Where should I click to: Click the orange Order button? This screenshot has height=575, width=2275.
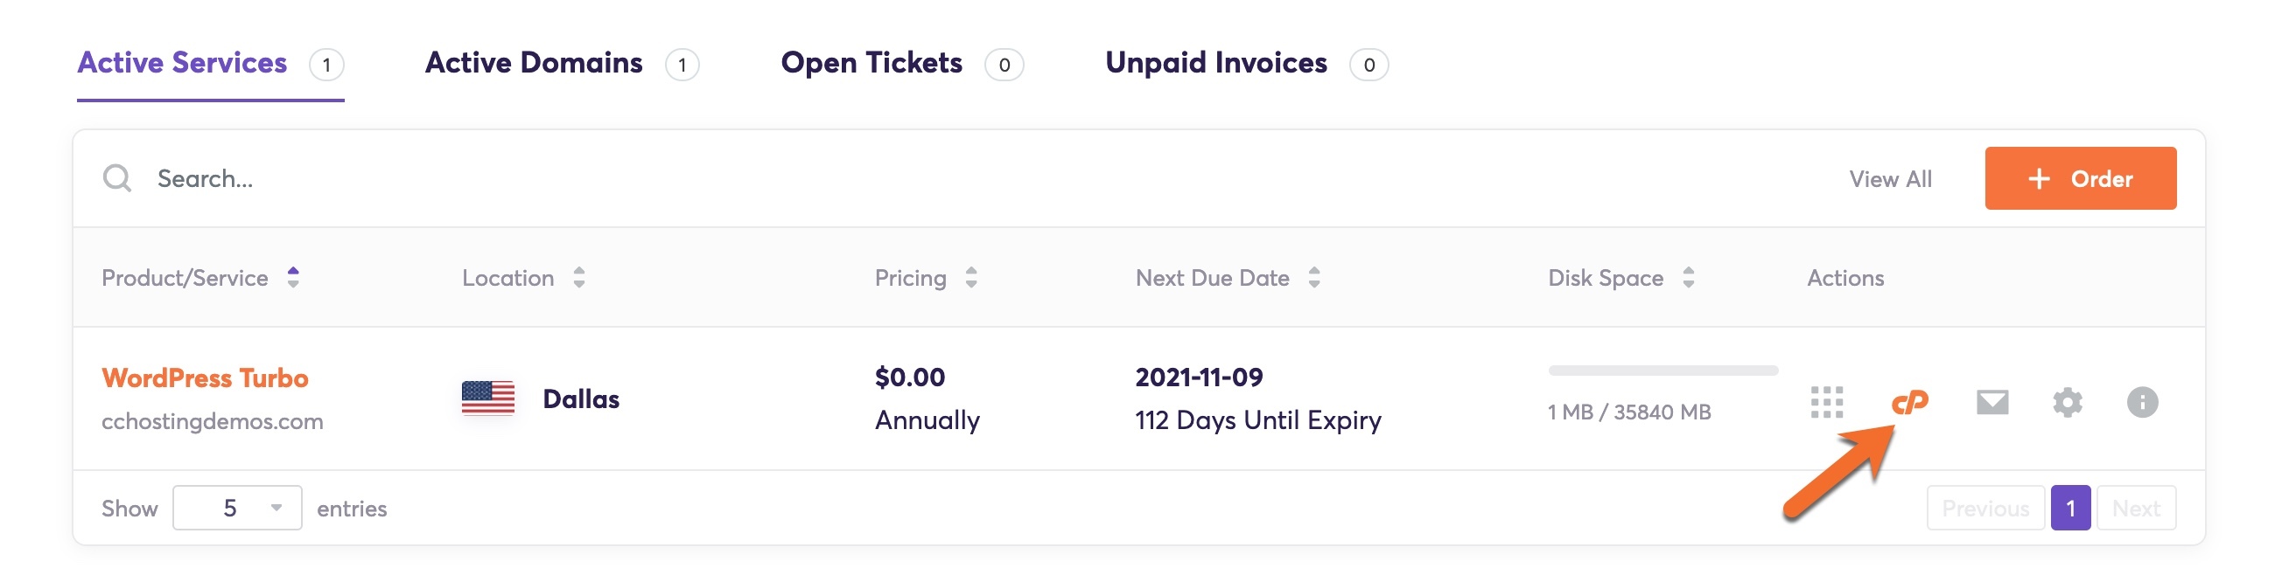pos(2080,178)
